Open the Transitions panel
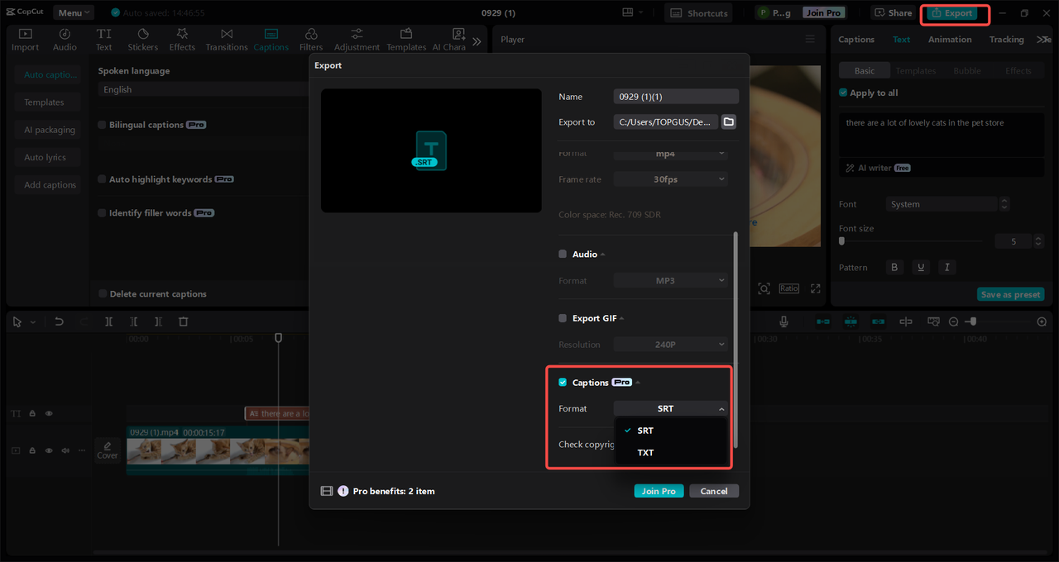This screenshot has width=1059, height=562. click(x=227, y=40)
